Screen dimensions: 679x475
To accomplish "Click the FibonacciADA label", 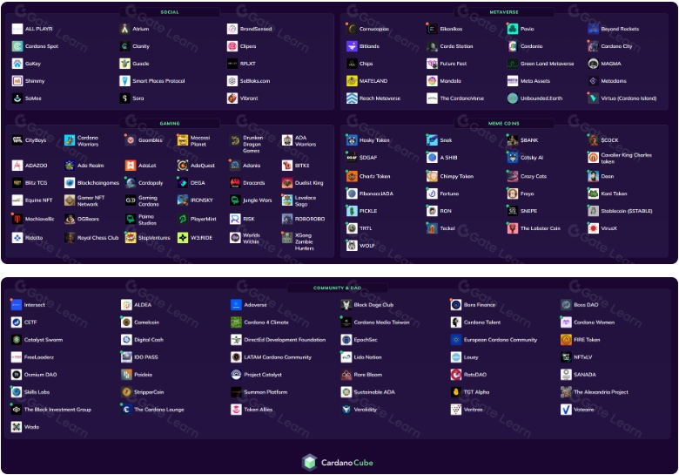I will [376, 193].
